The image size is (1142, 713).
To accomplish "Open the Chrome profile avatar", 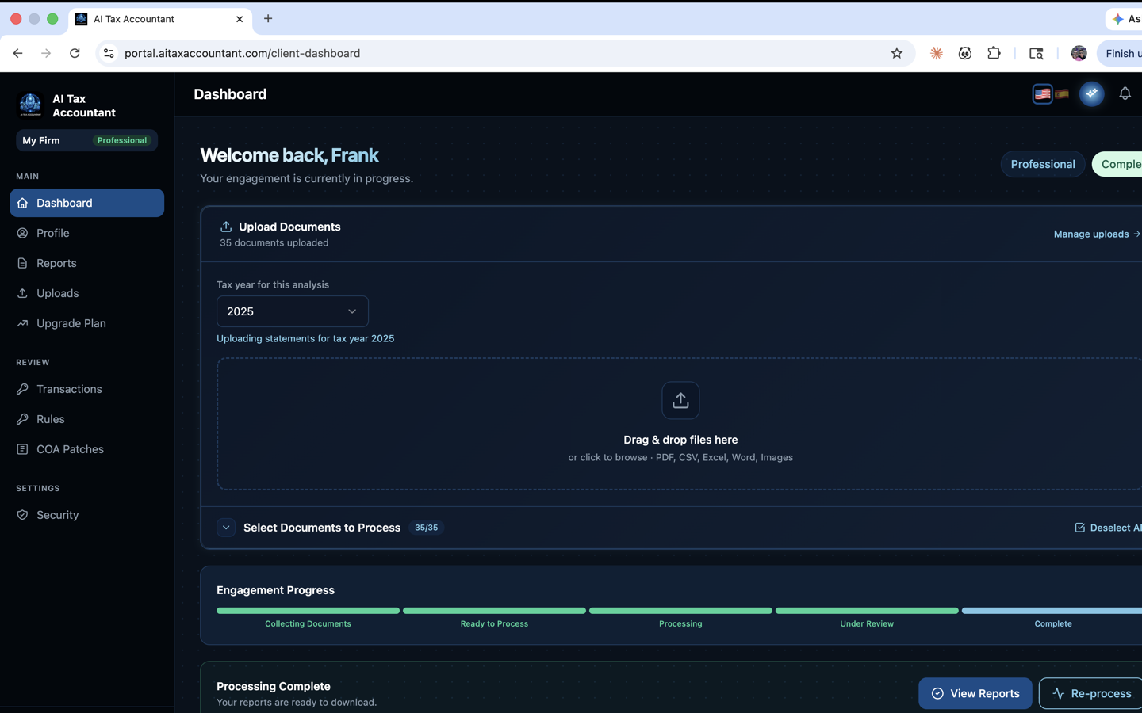I will [1079, 53].
